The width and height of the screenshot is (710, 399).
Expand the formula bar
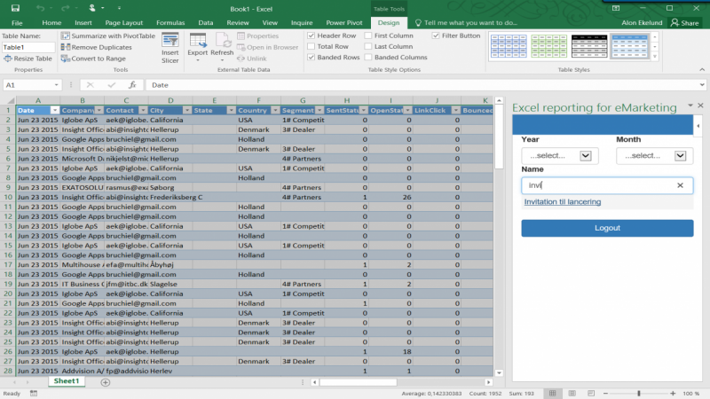pos(702,84)
